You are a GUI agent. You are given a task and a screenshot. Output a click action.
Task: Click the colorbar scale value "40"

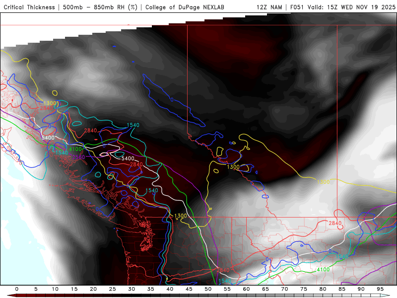(170, 289)
